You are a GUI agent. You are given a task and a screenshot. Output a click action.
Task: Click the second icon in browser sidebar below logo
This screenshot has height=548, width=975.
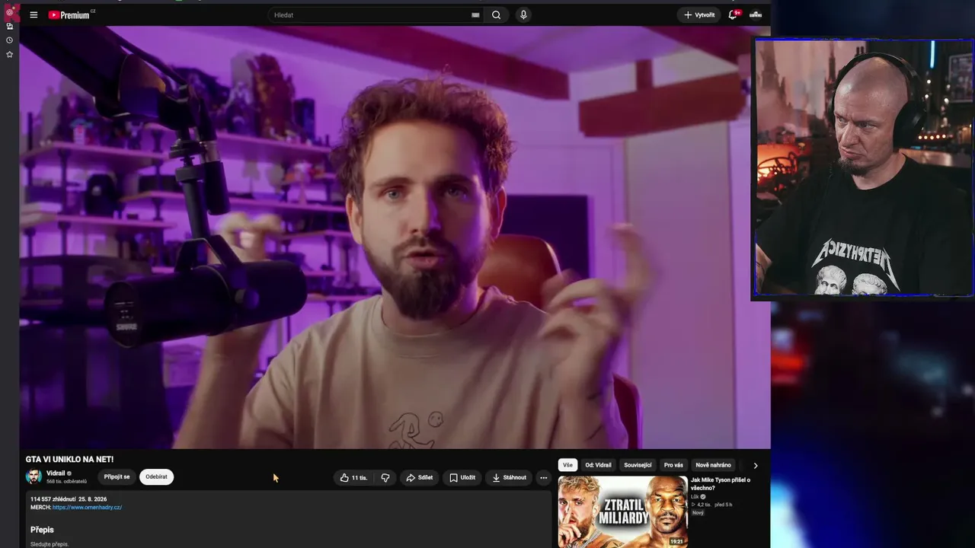(x=9, y=27)
